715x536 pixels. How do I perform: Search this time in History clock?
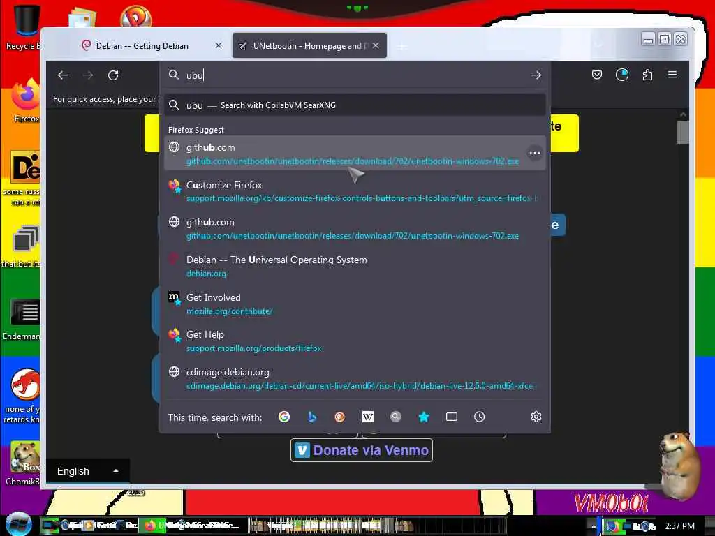479,417
